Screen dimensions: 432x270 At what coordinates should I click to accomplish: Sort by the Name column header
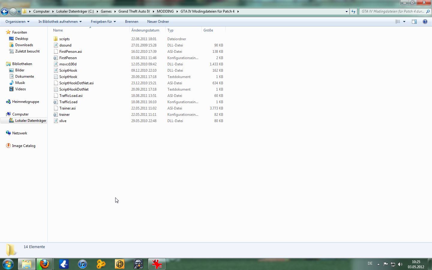[x=58, y=30]
